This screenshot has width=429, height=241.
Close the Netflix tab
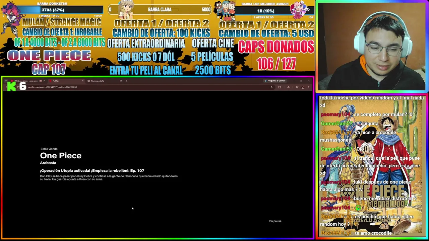pos(82,81)
